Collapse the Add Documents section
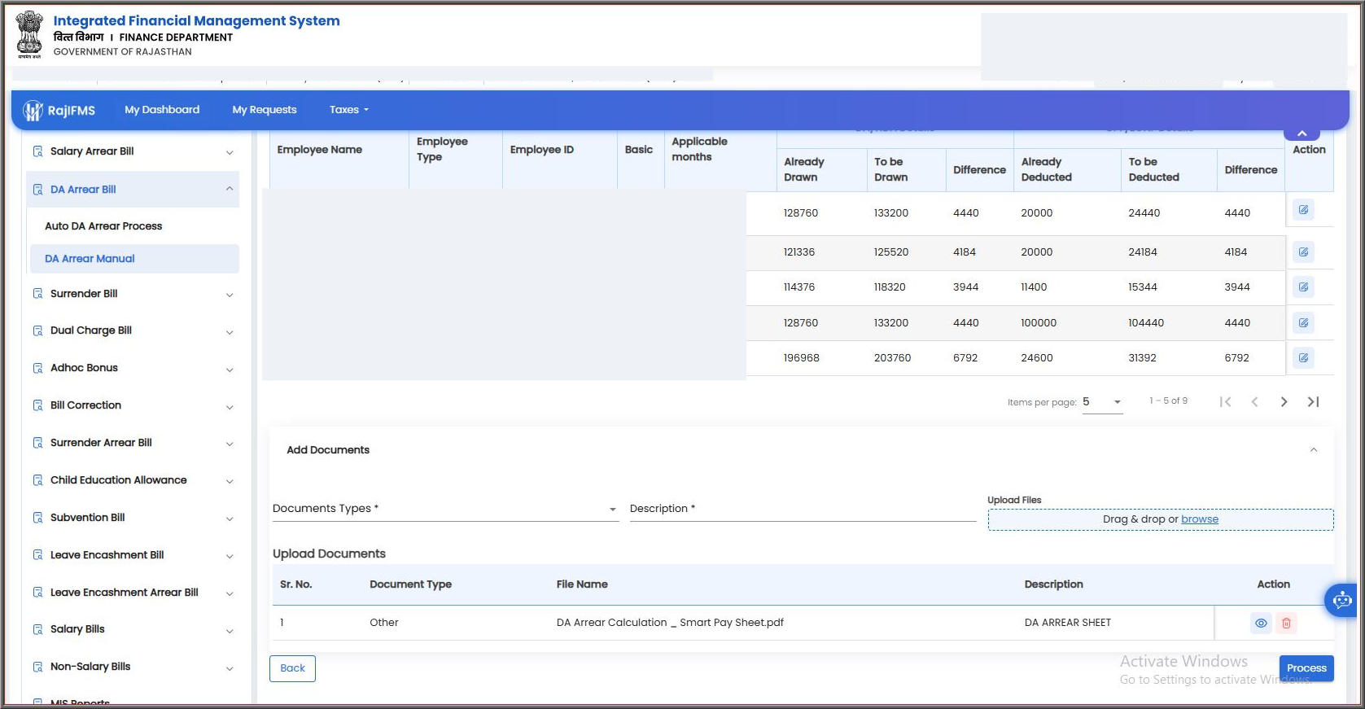 [1313, 450]
